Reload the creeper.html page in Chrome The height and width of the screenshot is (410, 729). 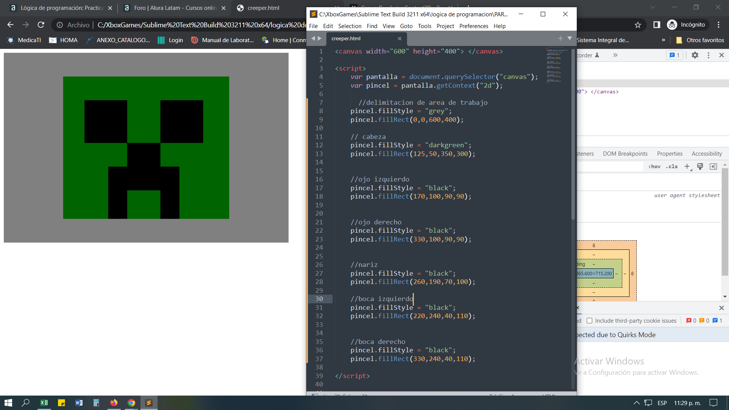coord(41,25)
